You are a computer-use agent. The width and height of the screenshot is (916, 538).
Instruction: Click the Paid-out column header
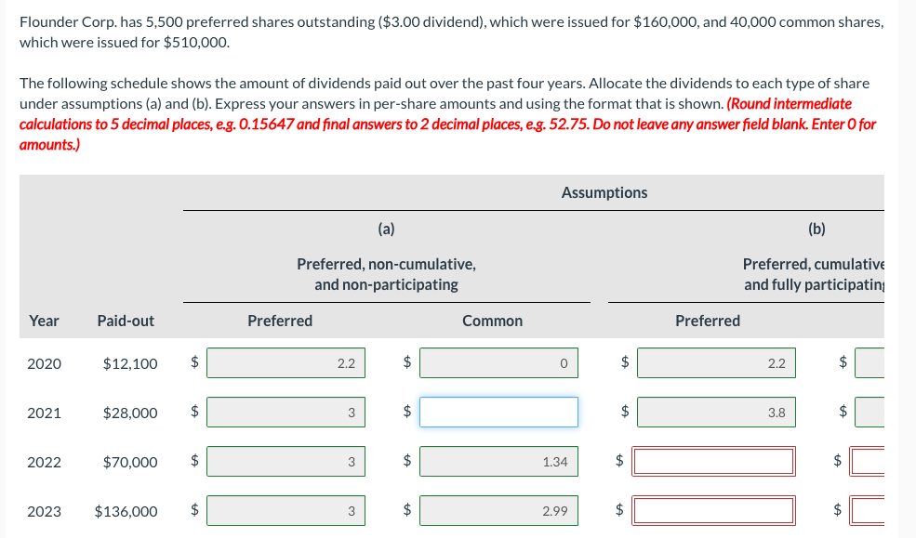[126, 321]
